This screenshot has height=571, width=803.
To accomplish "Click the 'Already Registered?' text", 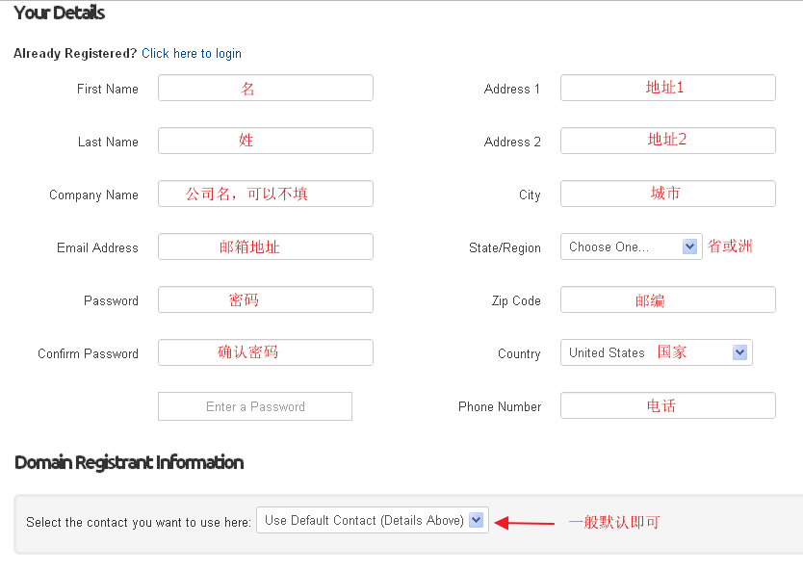I will [x=75, y=54].
